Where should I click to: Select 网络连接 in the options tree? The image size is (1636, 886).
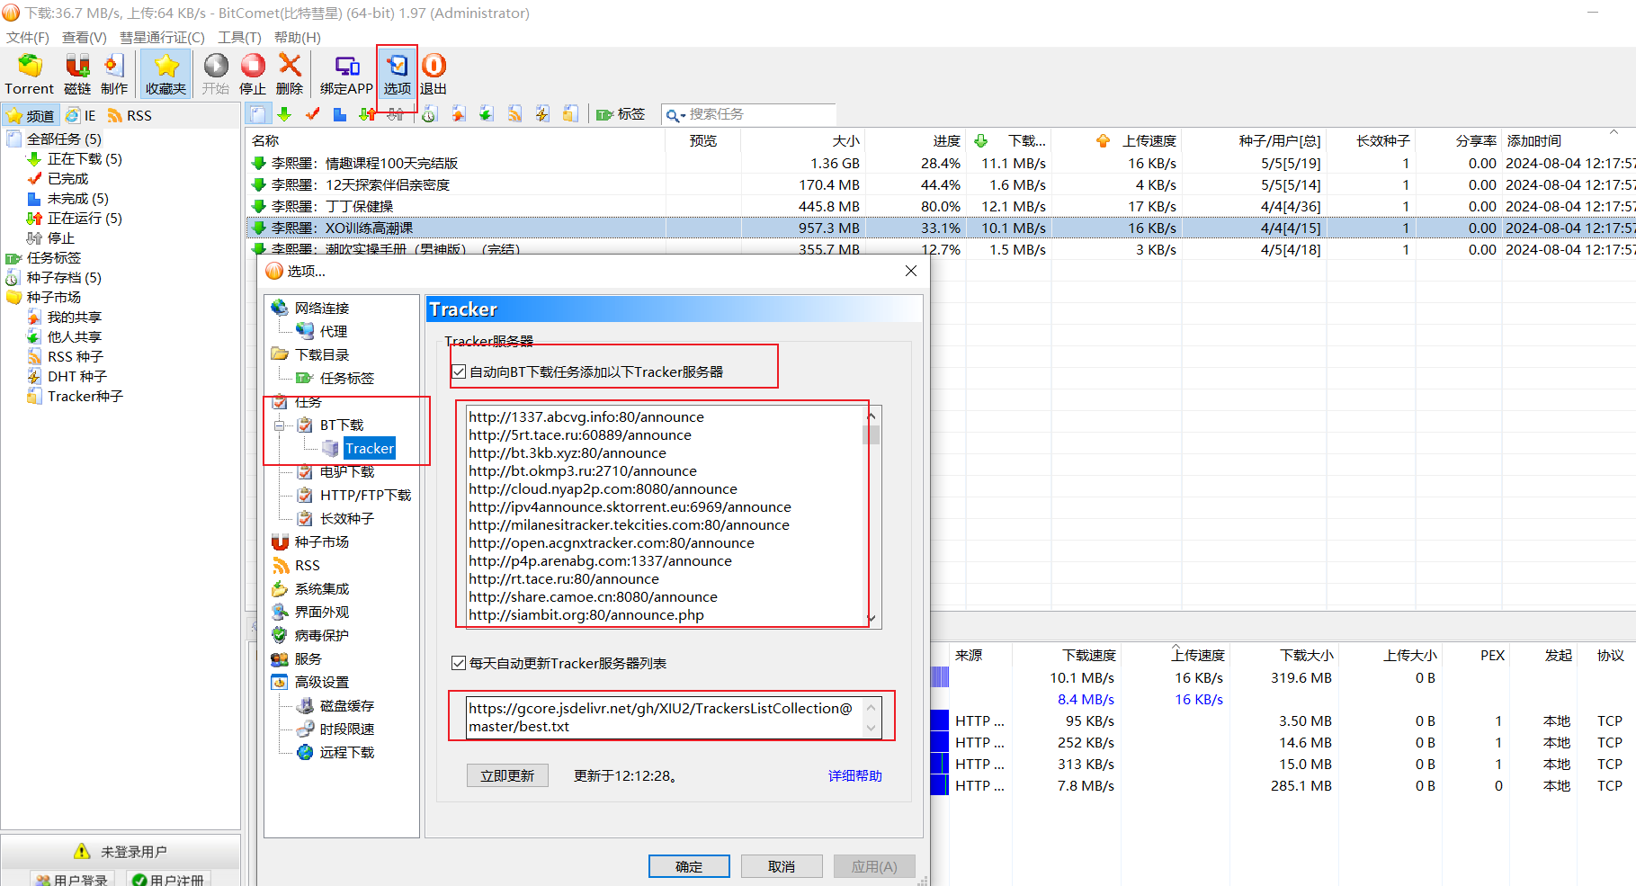pos(322,308)
